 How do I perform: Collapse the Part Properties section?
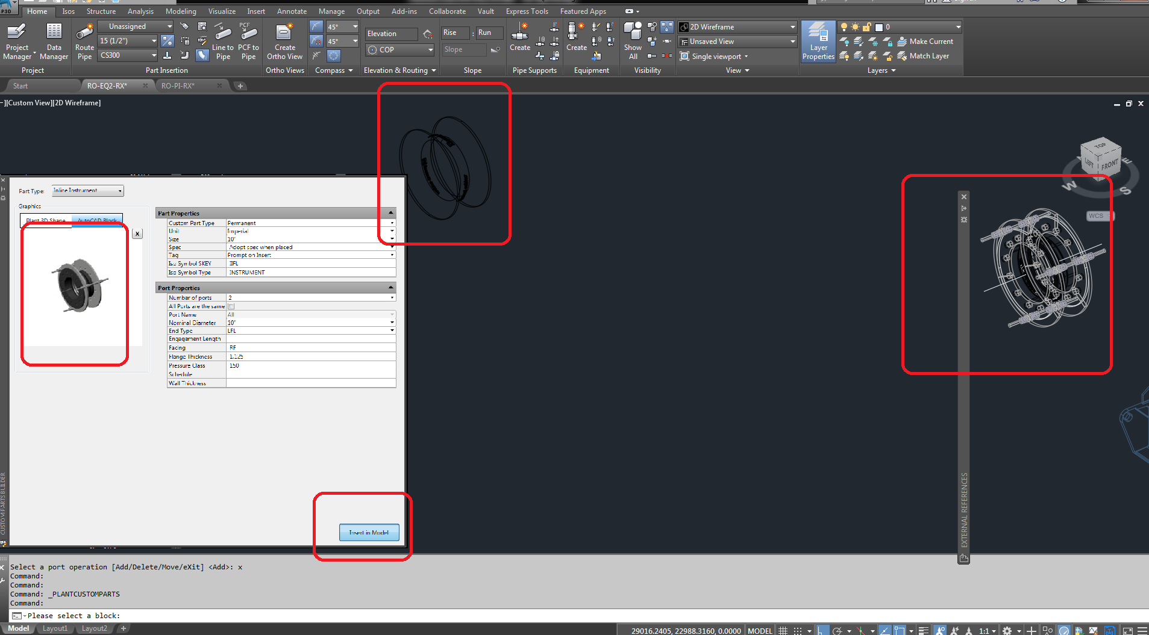(390, 213)
